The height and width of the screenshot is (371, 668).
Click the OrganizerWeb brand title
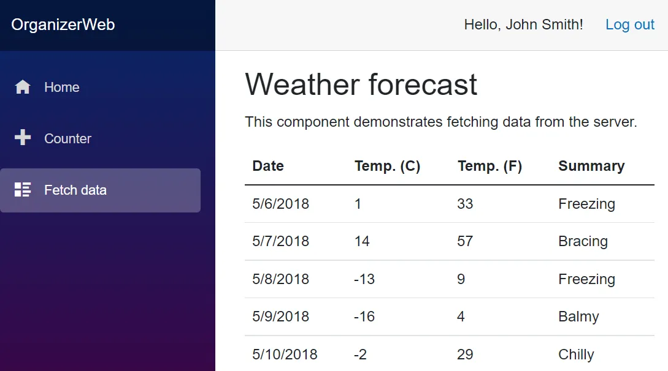point(63,24)
